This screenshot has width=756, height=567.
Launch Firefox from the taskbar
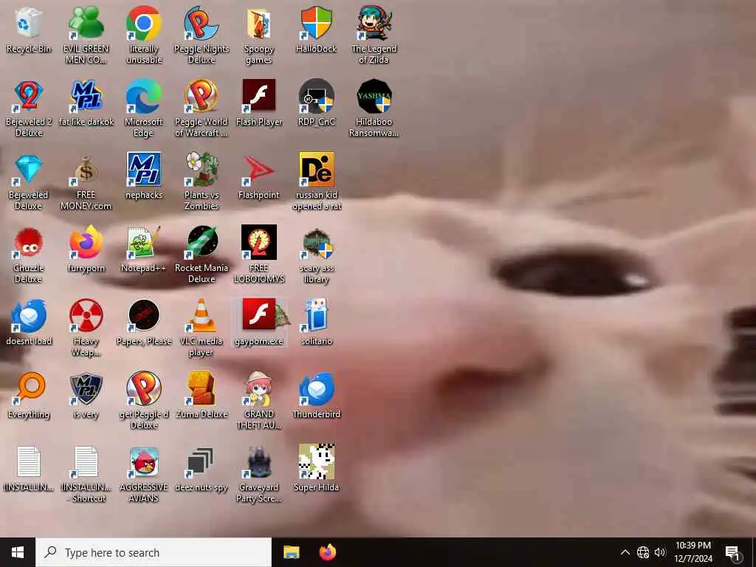click(328, 552)
